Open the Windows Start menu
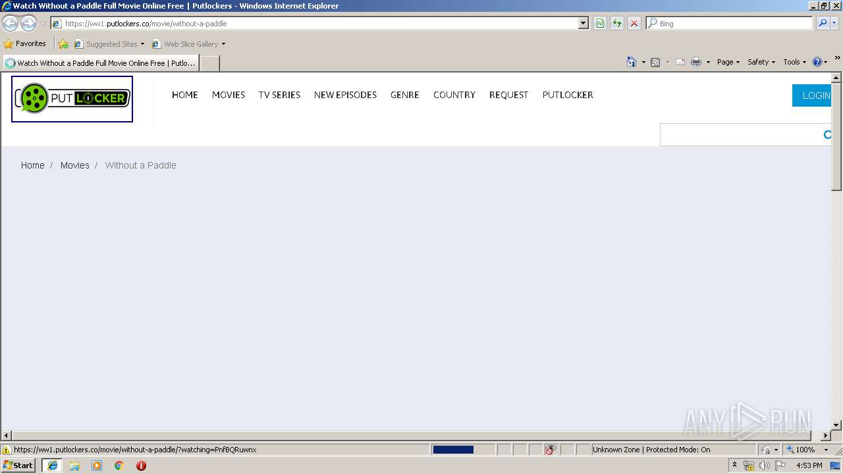The height and width of the screenshot is (474, 843). click(18, 465)
